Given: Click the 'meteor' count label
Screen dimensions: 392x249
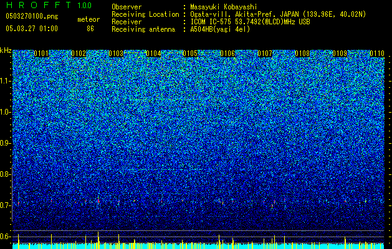Looking at the screenshot, I should [x=88, y=19].
